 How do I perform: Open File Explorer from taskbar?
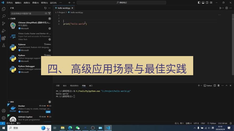(63, 128)
